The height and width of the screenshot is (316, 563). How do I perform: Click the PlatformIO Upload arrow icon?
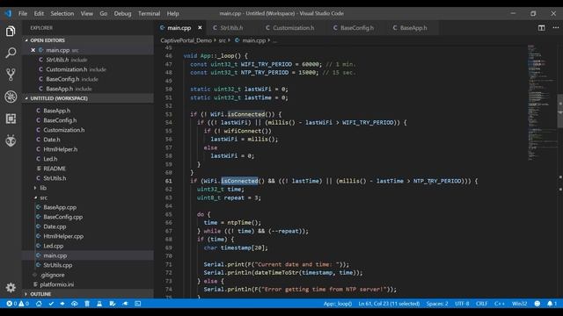tap(62, 304)
